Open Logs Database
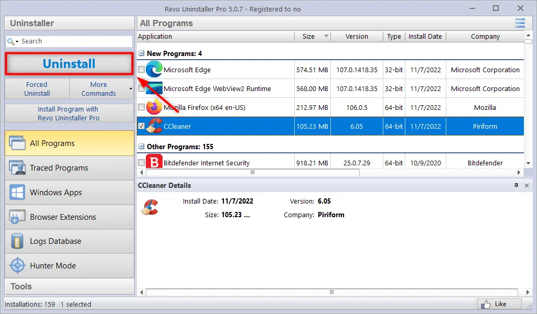This screenshot has width=537, height=314. (70, 241)
